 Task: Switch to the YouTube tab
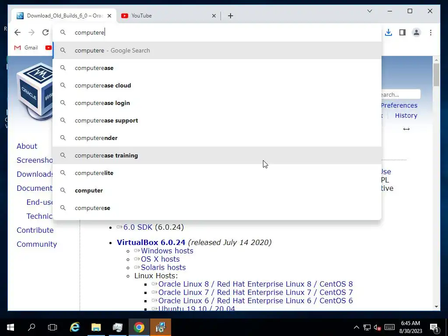168,16
